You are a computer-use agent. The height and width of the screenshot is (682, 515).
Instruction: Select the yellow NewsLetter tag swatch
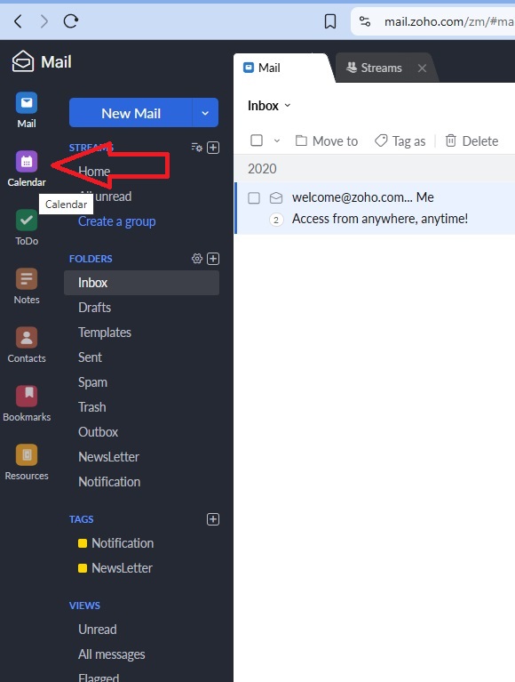[83, 568]
